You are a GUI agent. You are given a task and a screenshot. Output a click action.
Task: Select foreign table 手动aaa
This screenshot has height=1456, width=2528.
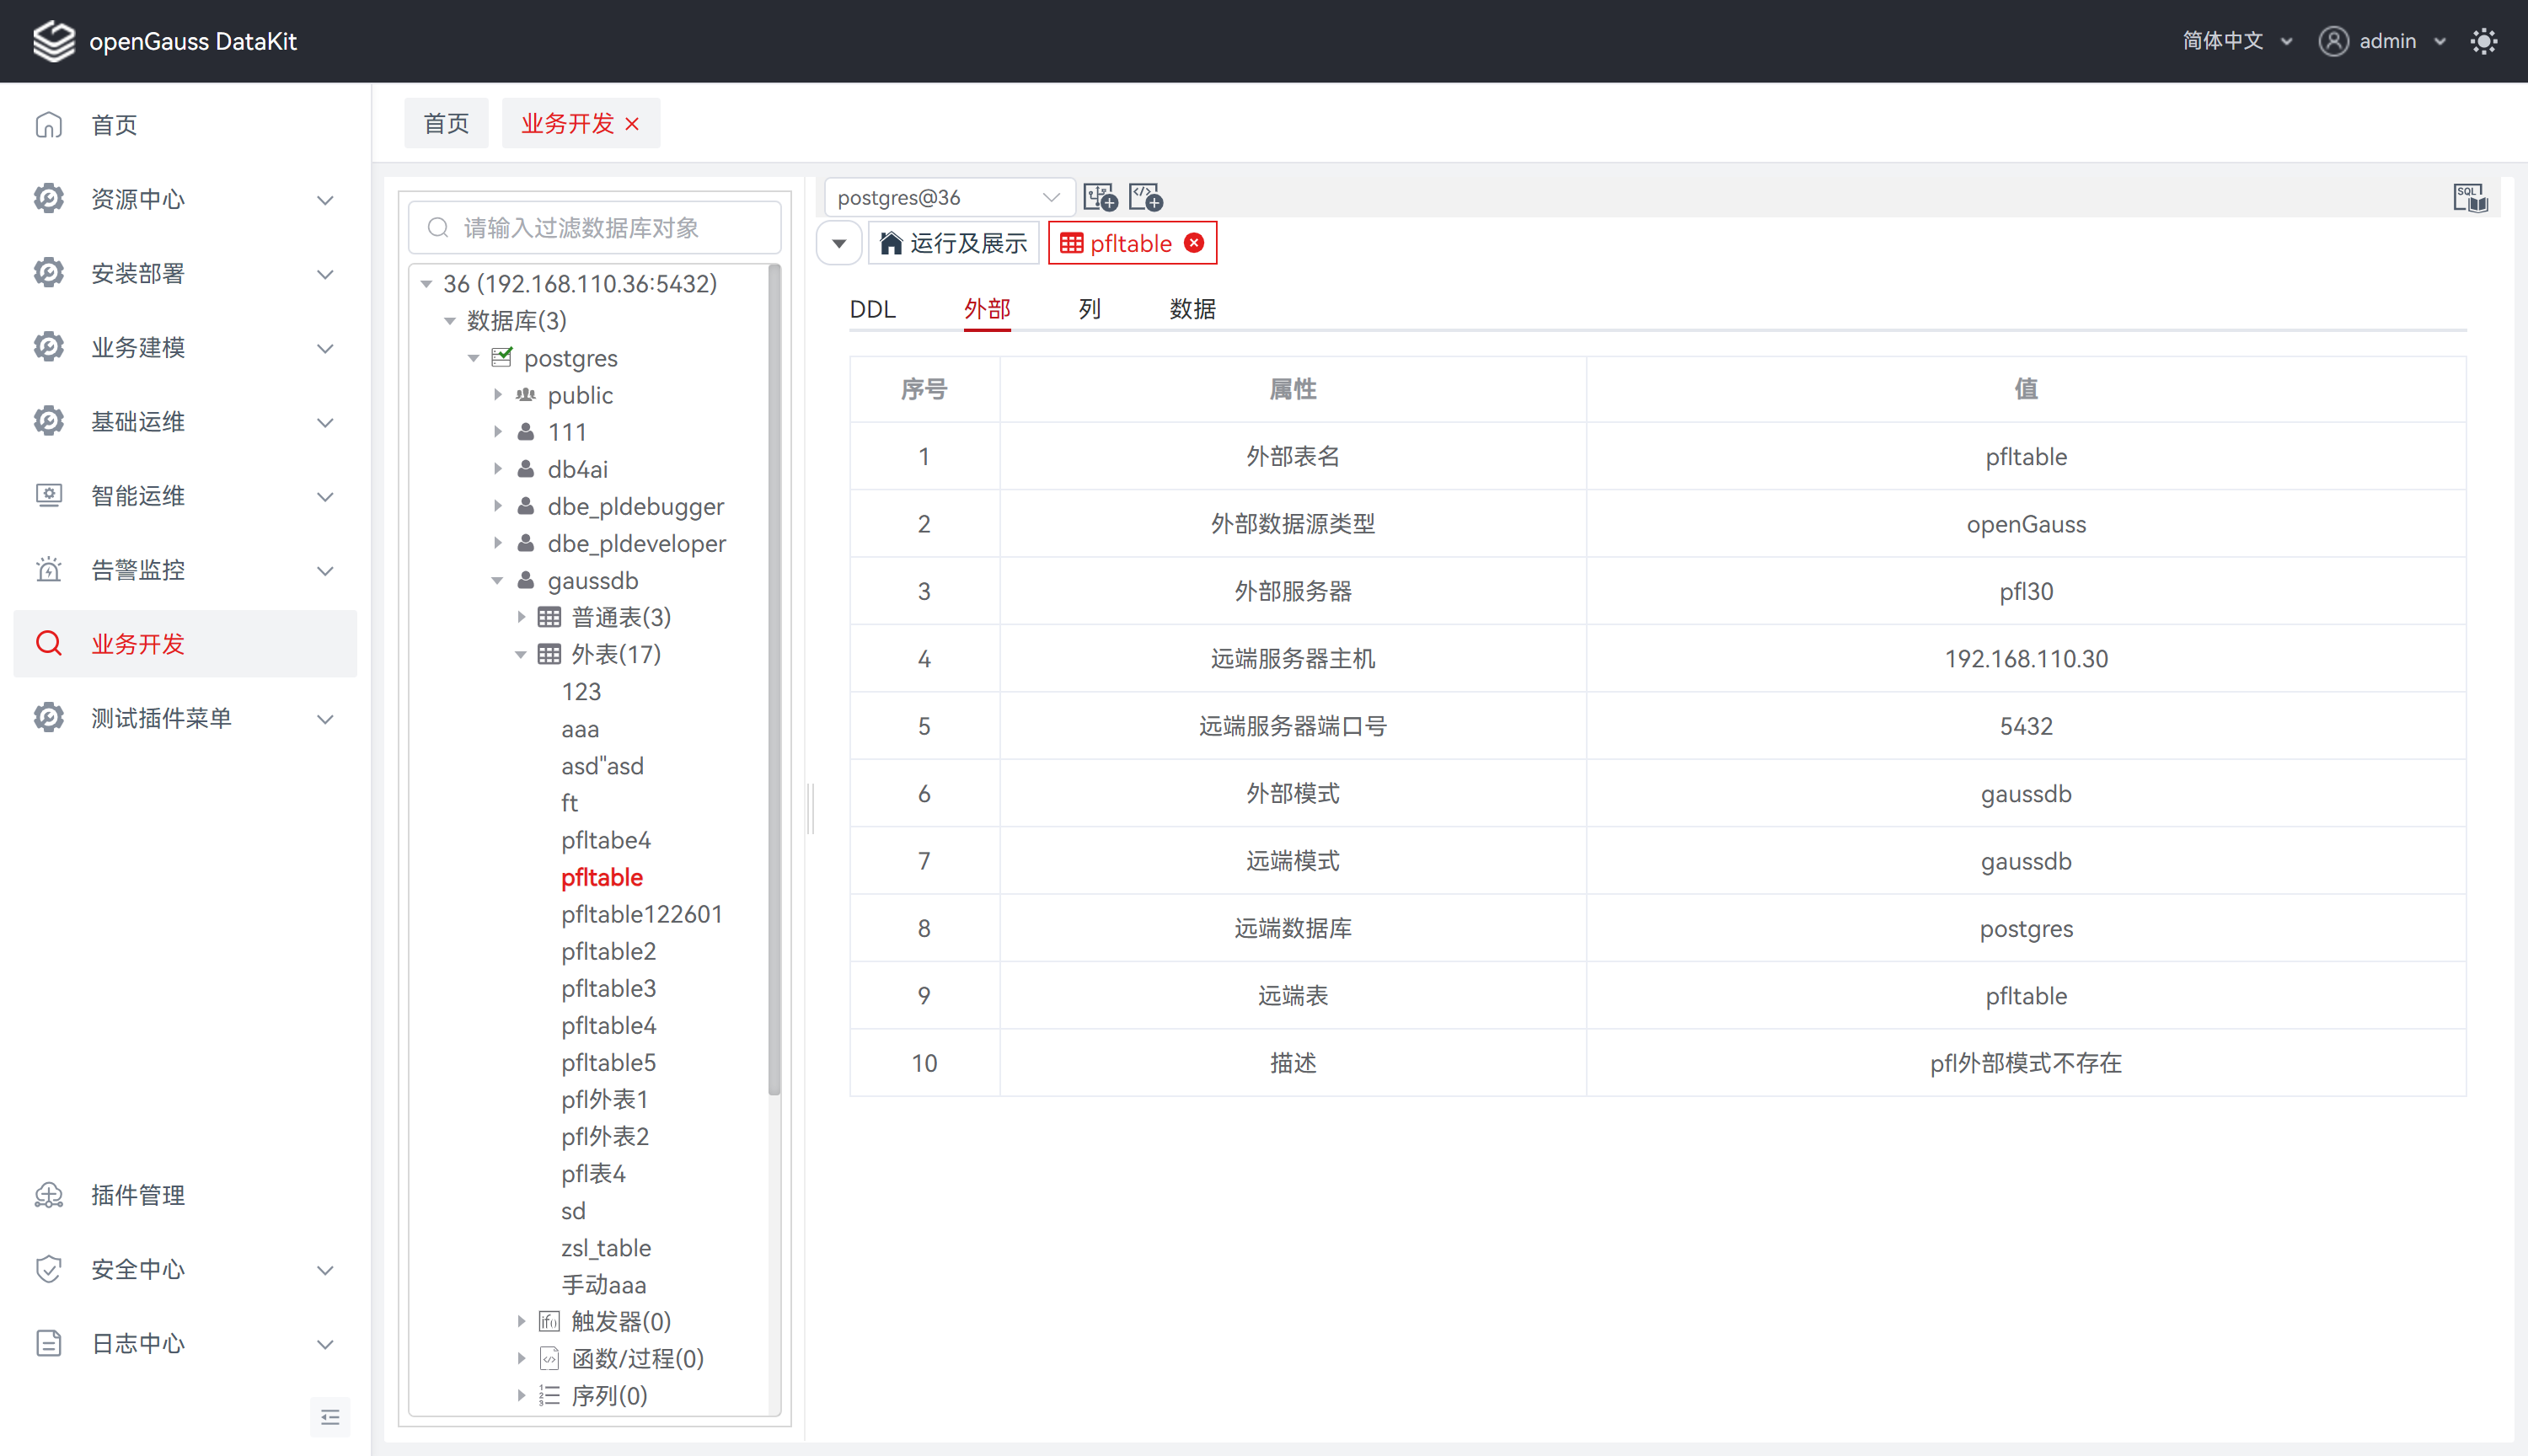tap(604, 1285)
